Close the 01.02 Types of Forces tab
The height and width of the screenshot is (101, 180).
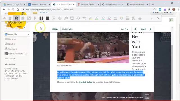click(74, 4)
